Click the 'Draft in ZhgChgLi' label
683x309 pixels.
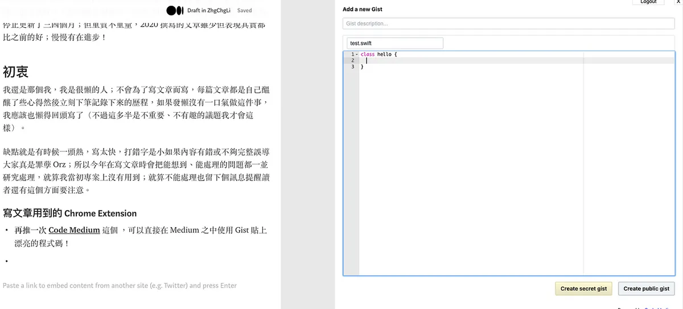210,10
